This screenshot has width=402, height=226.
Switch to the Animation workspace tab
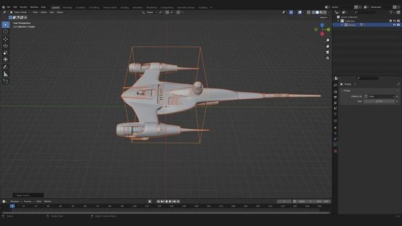(x=138, y=8)
